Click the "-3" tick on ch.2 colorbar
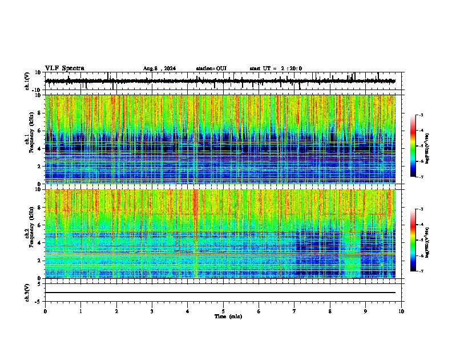Image resolution: width=452 pixels, height=349 pixels. point(421,209)
